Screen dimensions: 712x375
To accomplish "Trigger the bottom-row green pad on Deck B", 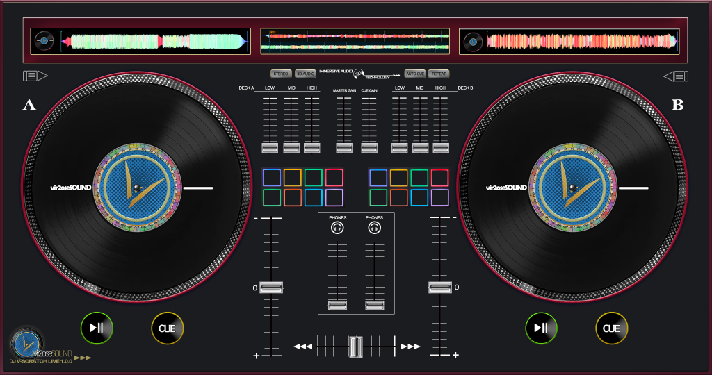I will (x=378, y=198).
